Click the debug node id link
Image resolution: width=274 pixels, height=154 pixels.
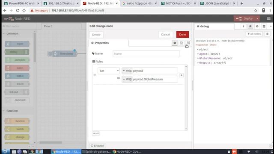[233, 41]
